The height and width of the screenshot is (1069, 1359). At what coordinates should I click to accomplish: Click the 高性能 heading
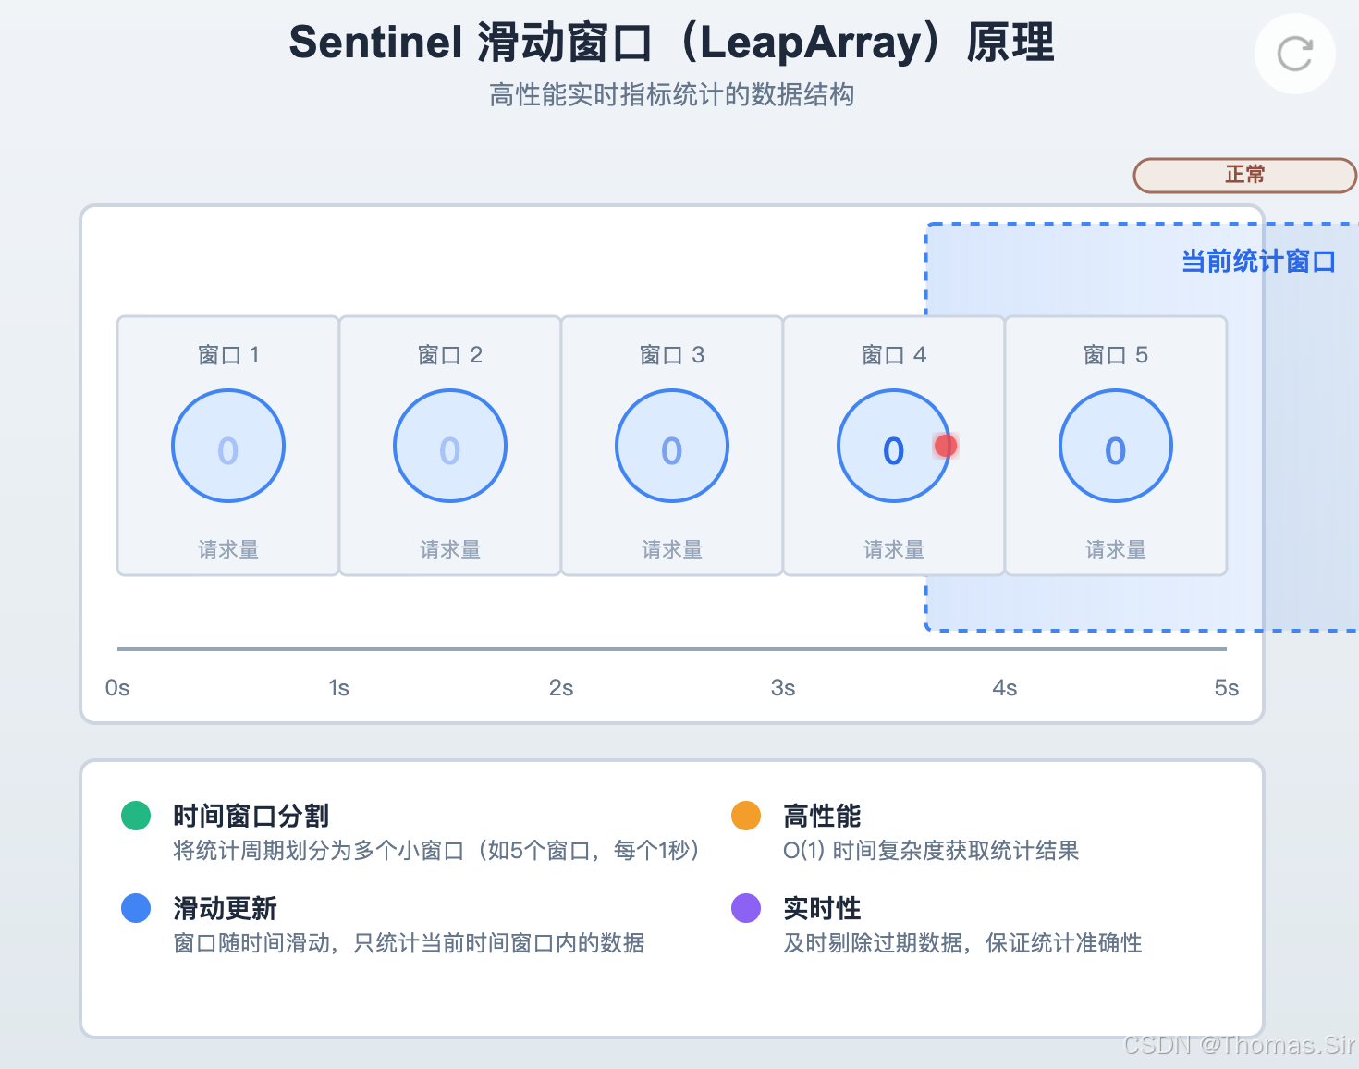point(822,816)
